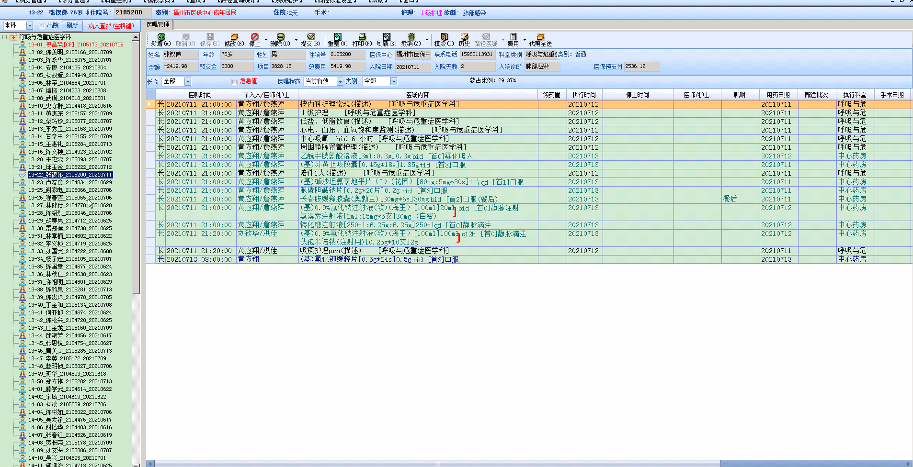Click the 住院号 field 2105200 in form
This screenshot has width=913, height=467.
point(347,55)
